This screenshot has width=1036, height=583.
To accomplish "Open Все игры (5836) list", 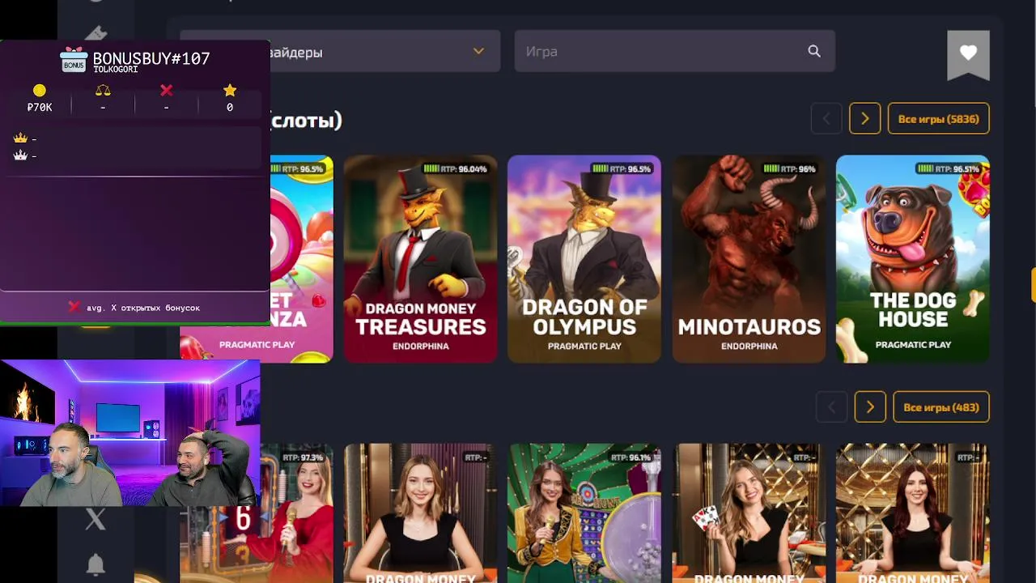I will click(939, 119).
